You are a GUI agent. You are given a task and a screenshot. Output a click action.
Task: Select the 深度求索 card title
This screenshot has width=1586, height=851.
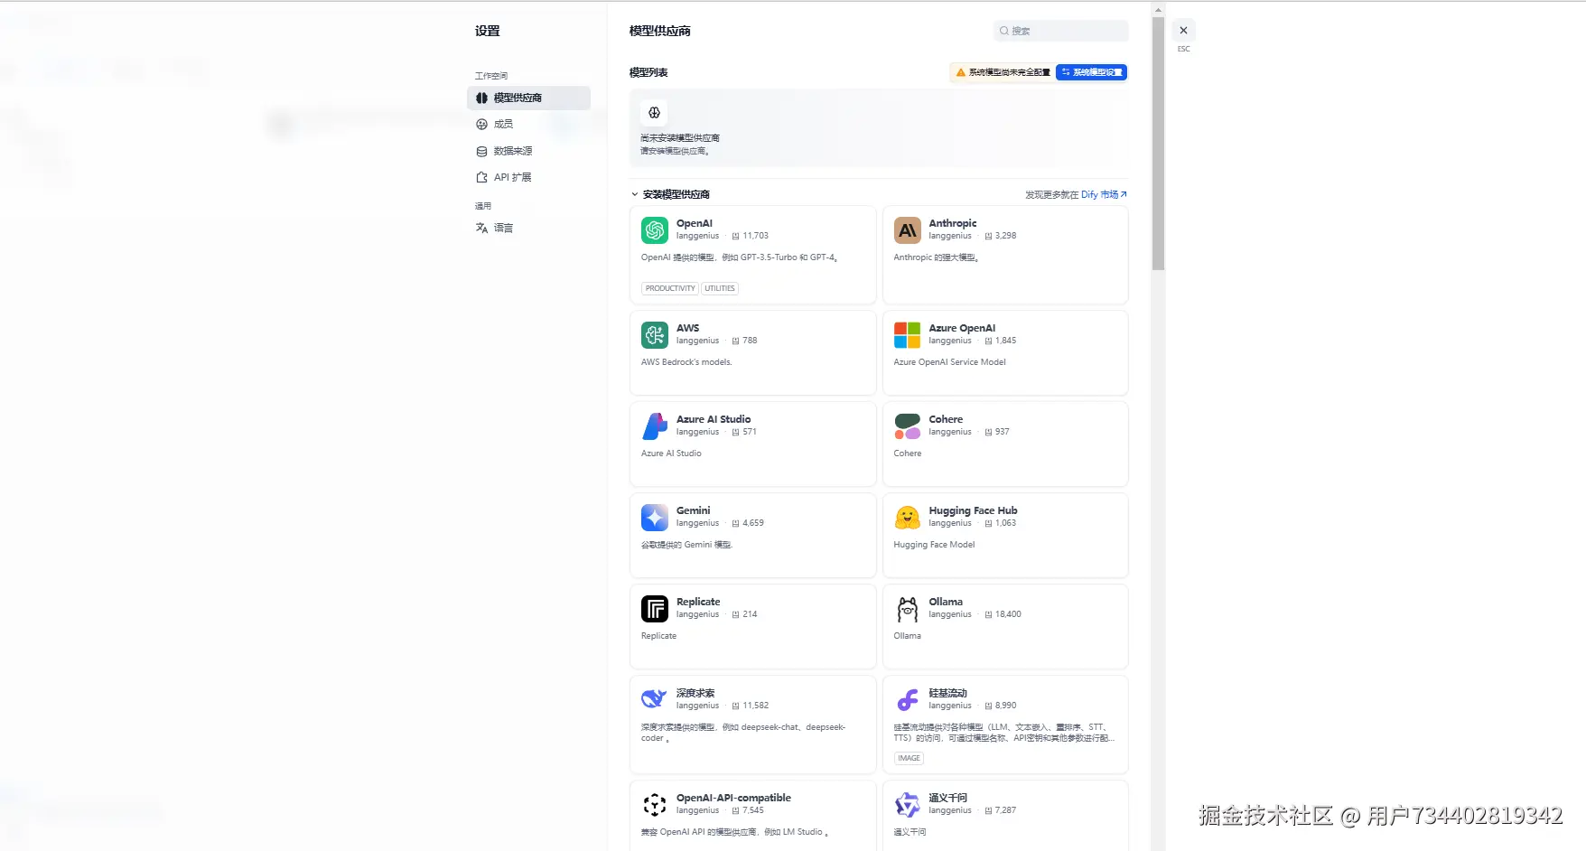(695, 694)
